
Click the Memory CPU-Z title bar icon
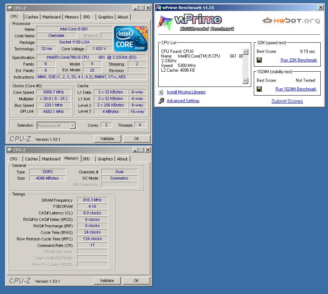pos(10,150)
